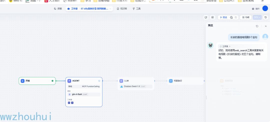Image resolution: width=270 pixels, height=122 pixels.
Task: Close the 预览 panel
Action: tap(266, 26)
